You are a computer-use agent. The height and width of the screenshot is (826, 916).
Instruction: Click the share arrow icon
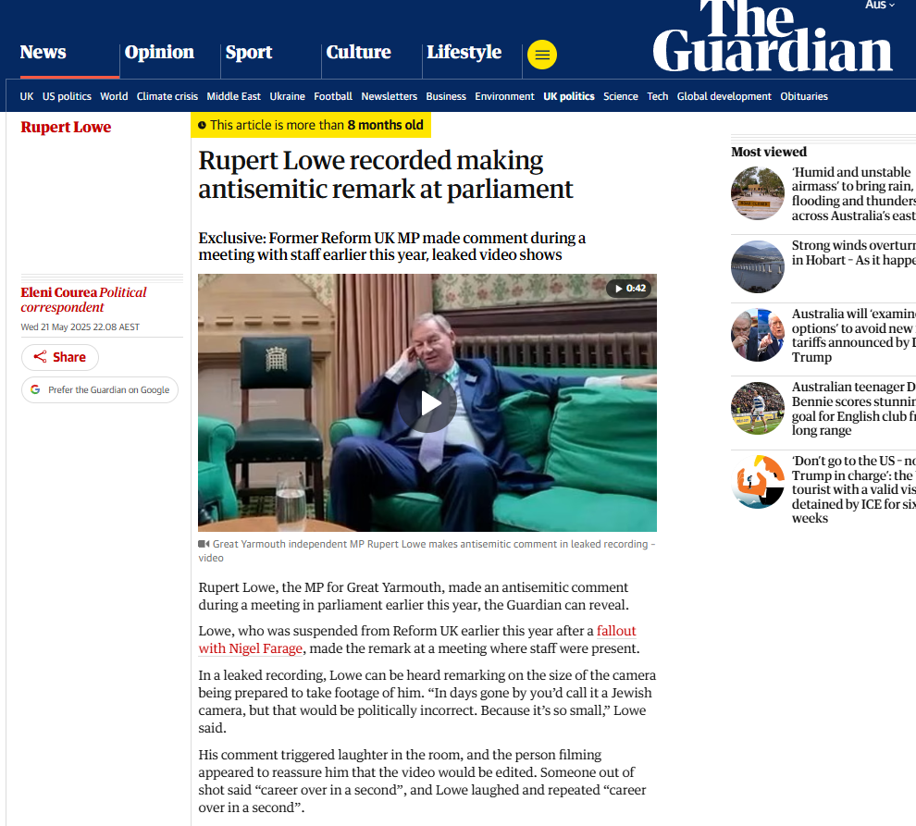[x=40, y=357]
